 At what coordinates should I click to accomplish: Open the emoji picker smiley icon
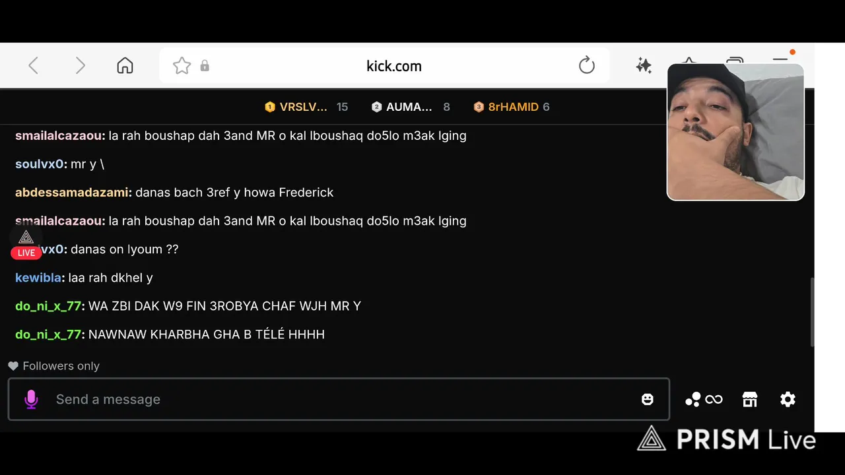(648, 399)
